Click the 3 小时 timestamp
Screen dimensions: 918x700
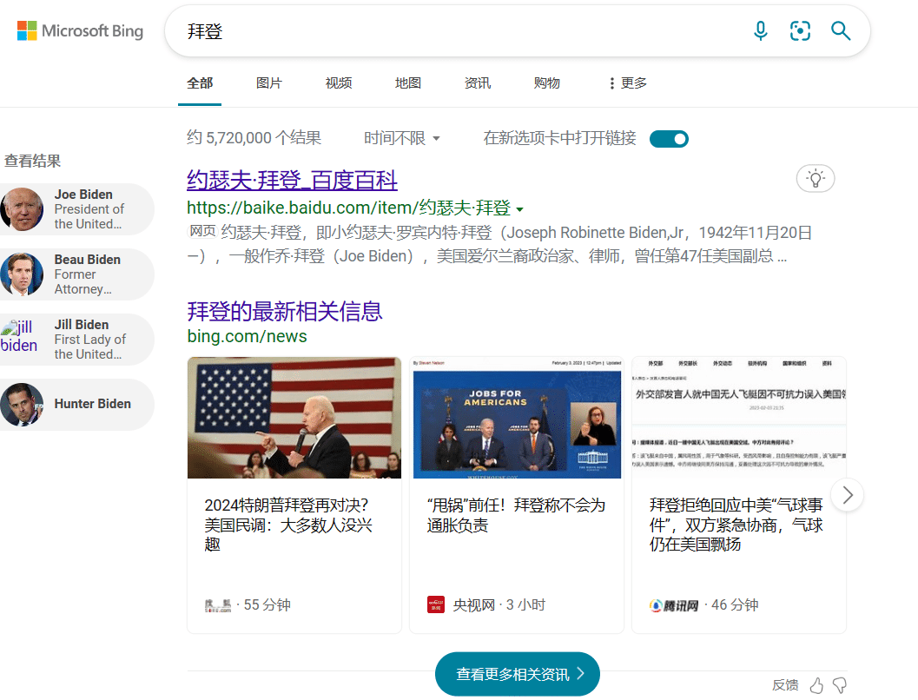pyautogui.click(x=525, y=605)
